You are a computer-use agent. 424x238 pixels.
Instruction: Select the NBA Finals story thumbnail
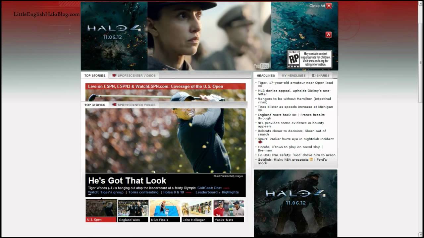[x=165, y=211]
